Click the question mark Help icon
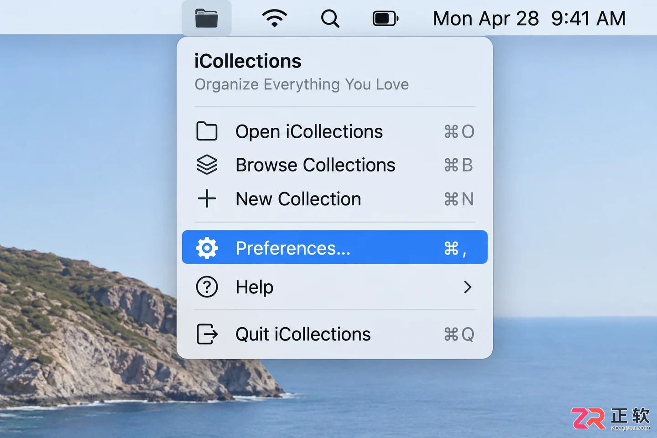Viewport: 657px width, 438px height. (207, 287)
